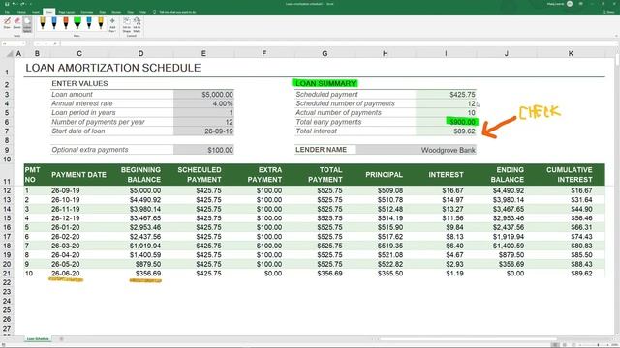Open the Formulas ribbon tab
The image size is (620, 348).
87,12
